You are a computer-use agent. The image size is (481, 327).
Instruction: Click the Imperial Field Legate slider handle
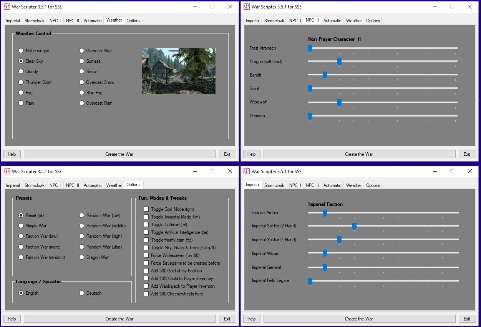(310, 281)
